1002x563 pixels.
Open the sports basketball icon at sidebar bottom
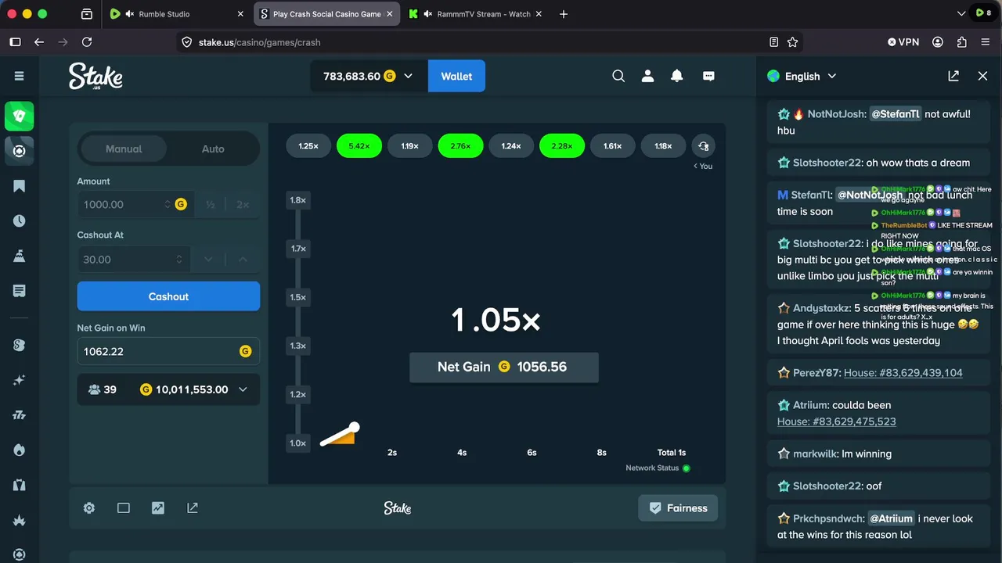[x=20, y=554]
